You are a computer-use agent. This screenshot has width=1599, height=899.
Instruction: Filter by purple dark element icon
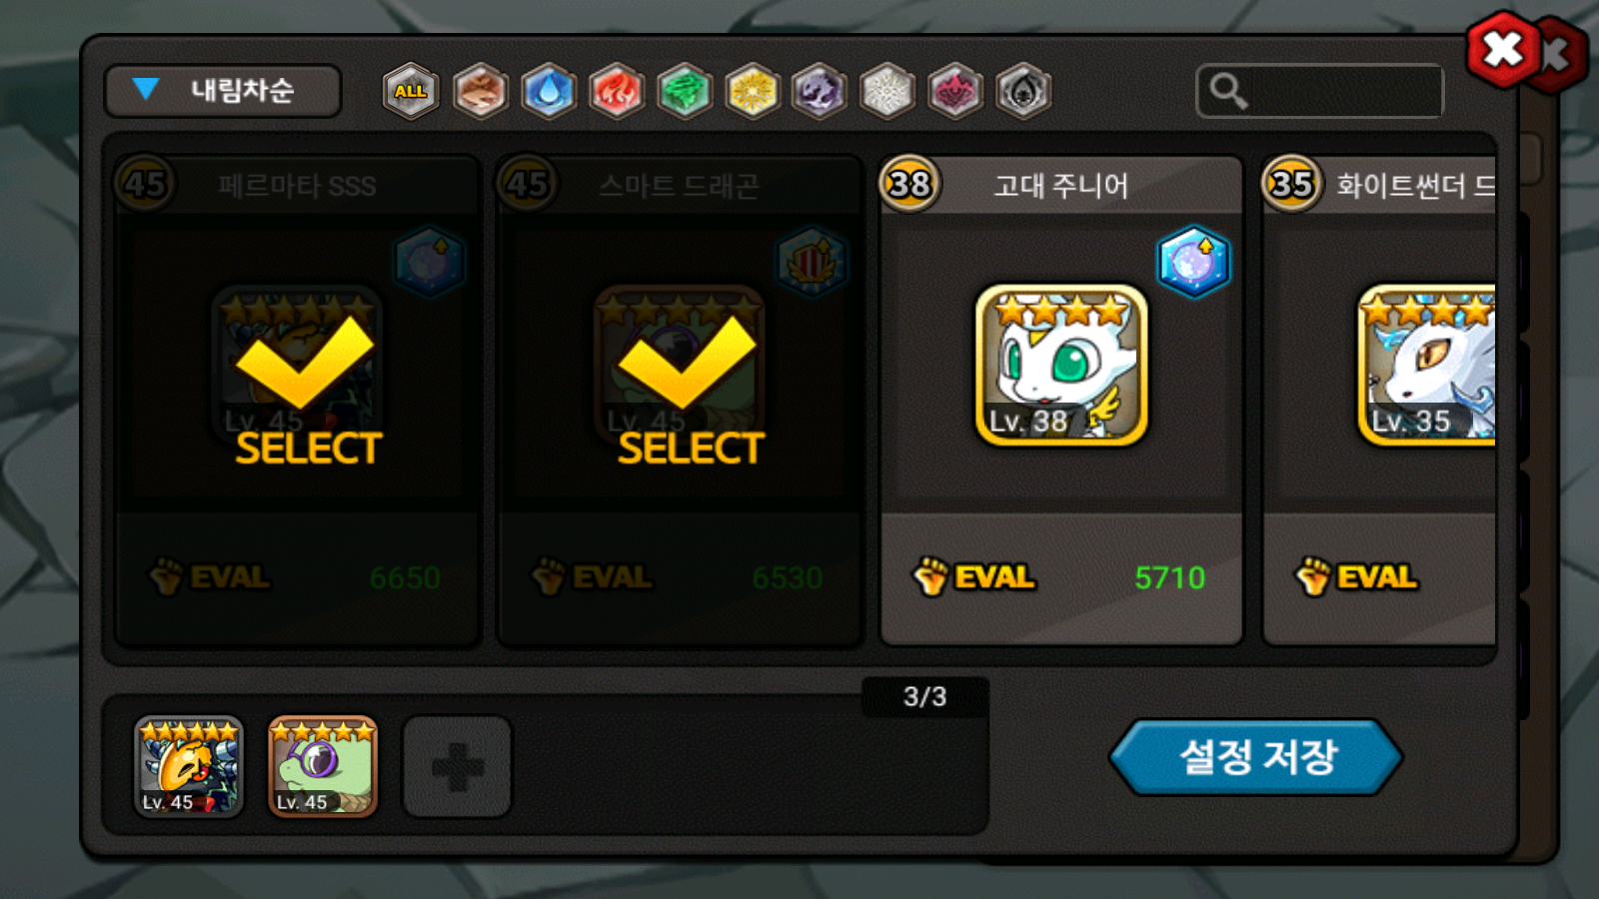pyautogui.click(x=819, y=91)
